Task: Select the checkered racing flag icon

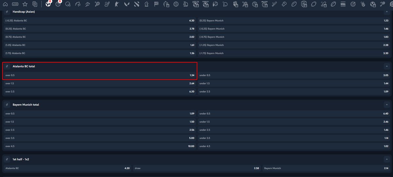Action: click(x=156, y=4)
